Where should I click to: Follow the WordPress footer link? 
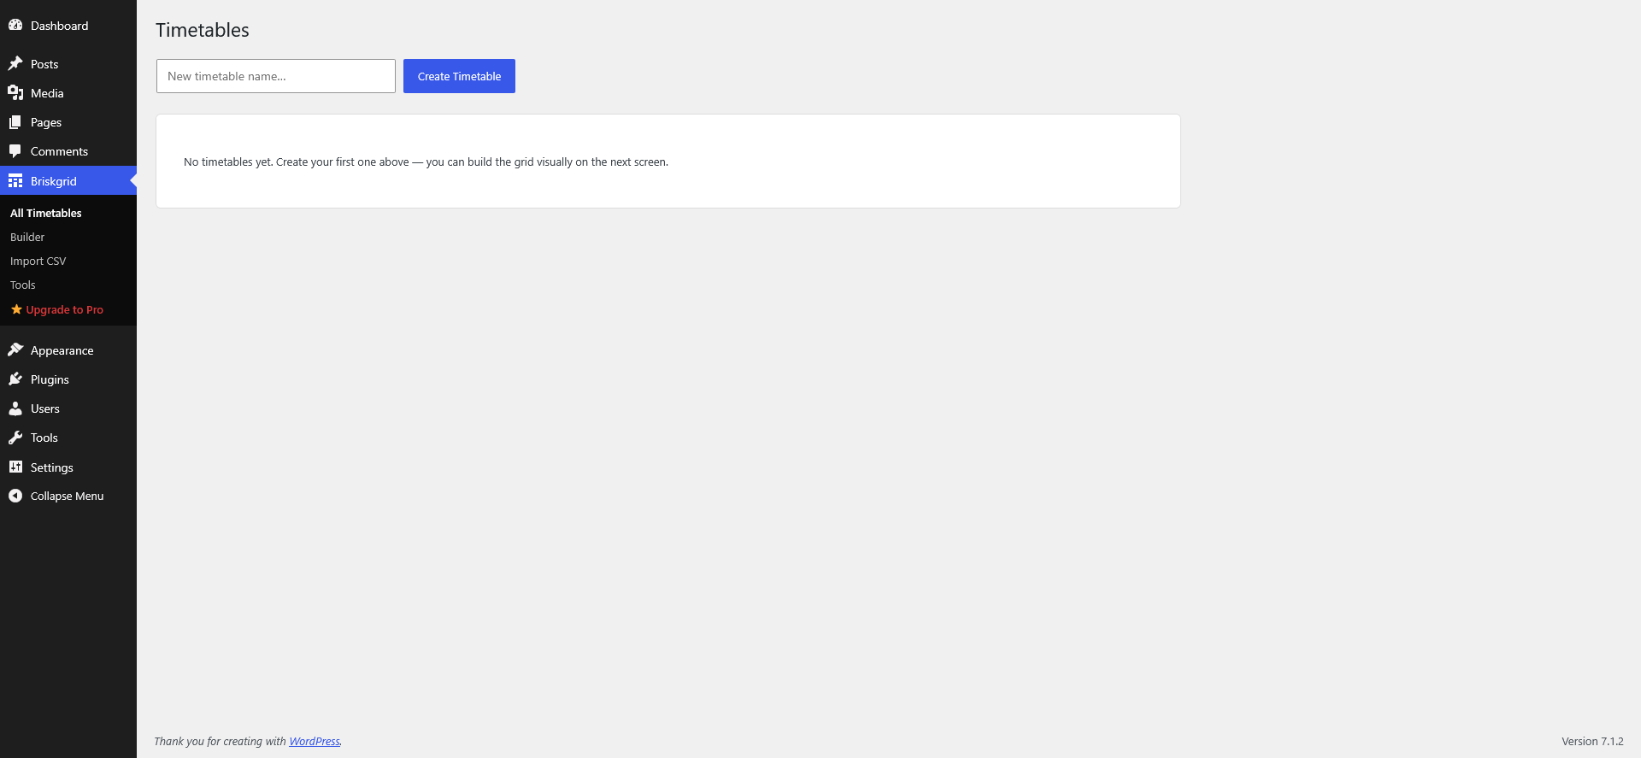pos(315,741)
